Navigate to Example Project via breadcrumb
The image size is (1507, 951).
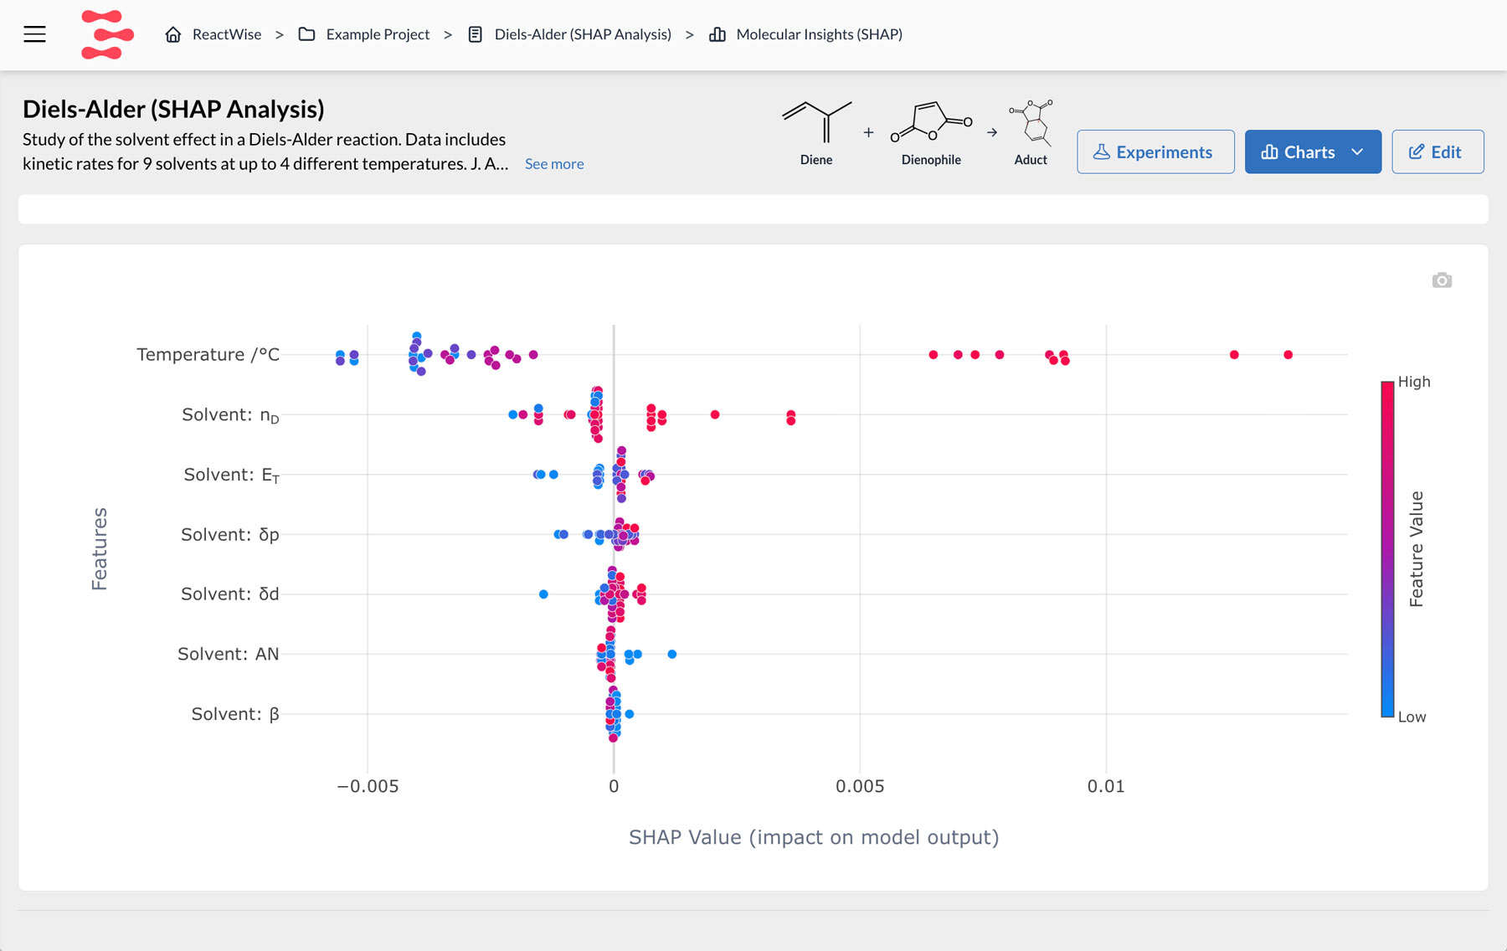[378, 34]
